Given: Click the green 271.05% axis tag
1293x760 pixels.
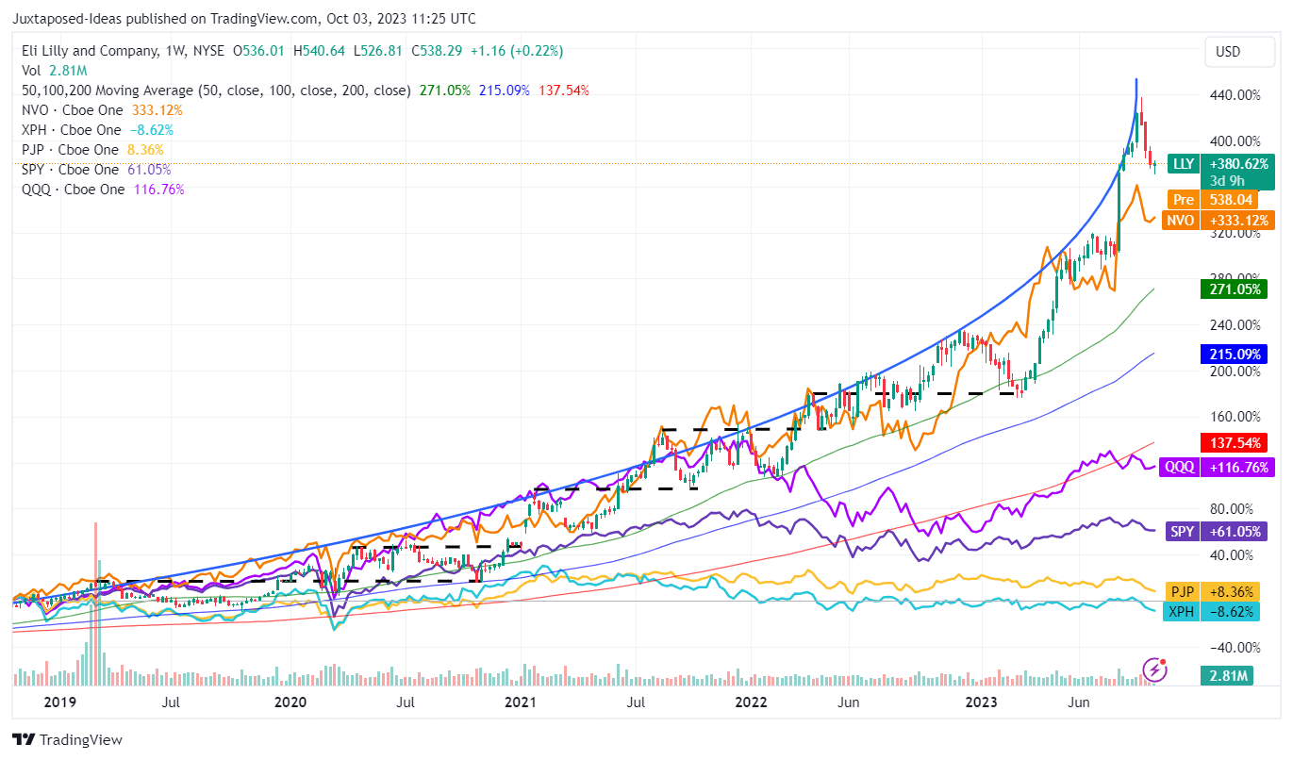Looking at the screenshot, I should pyautogui.click(x=1234, y=289).
